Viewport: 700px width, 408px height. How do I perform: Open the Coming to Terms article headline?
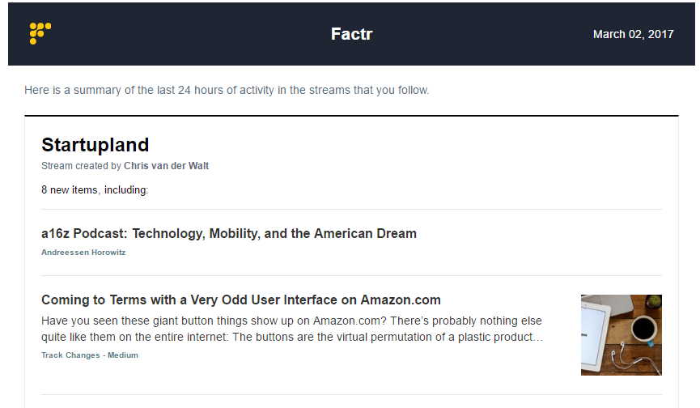click(241, 300)
